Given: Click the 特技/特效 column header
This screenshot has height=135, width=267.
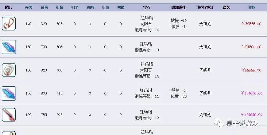Looking at the screenshot, I should pyautogui.click(x=205, y=7).
